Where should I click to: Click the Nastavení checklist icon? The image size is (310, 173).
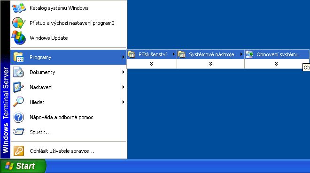pyautogui.click(x=19, y=87)
